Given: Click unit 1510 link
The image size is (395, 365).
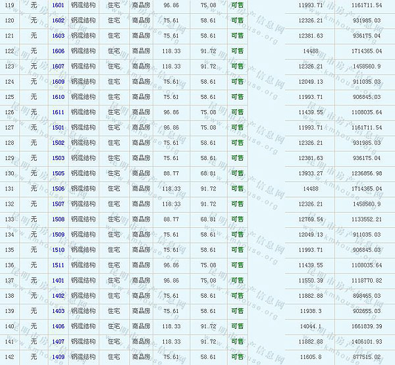Looking at the screenshot, I should click(x=58, y=250).
